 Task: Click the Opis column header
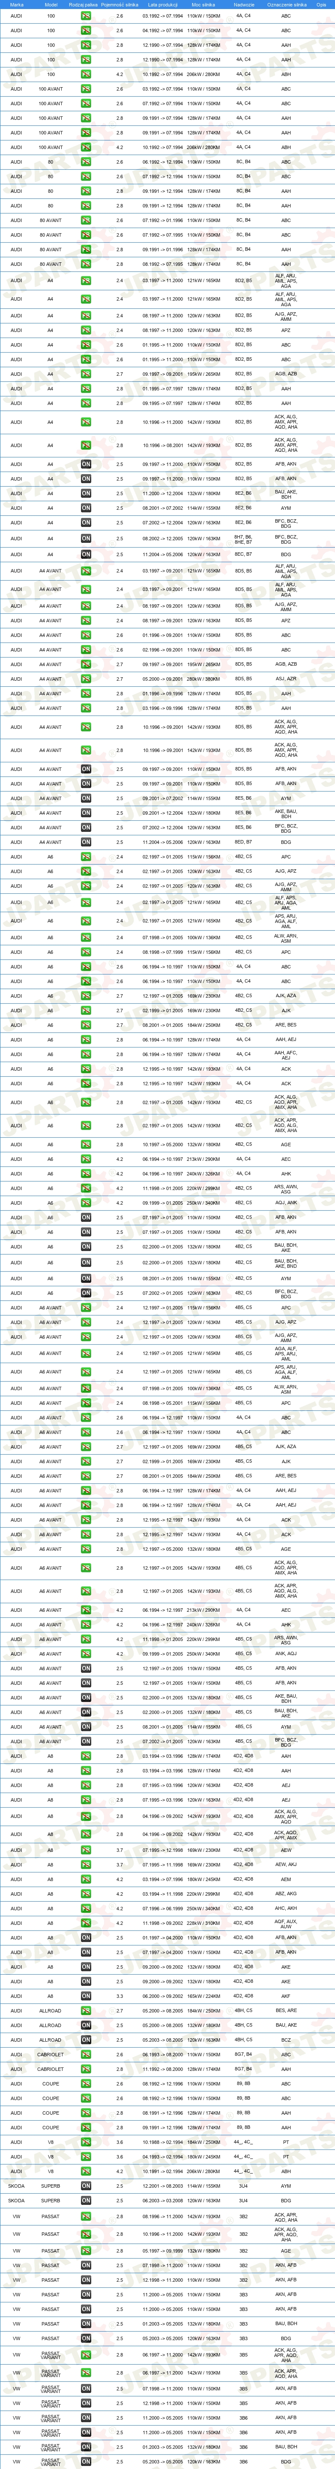tap(322, 5)
